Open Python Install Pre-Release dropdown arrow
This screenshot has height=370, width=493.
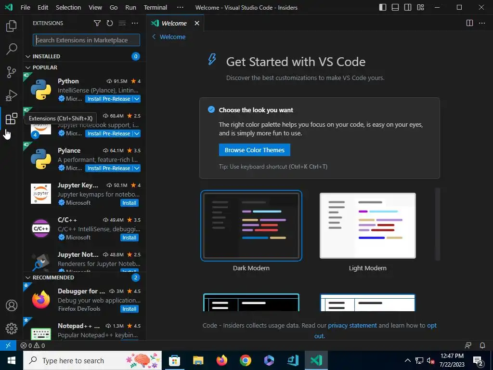(137, 99)
